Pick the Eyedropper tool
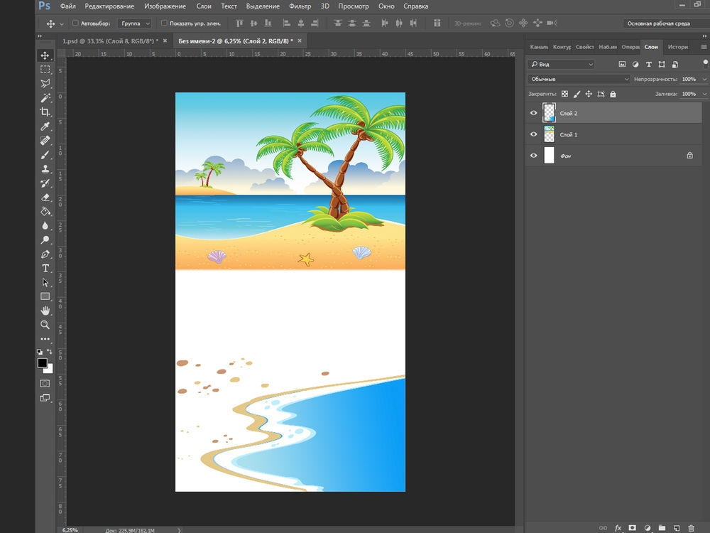Image resolution: width=710 pixels, height=533 pixels. [x=45, y=126]
